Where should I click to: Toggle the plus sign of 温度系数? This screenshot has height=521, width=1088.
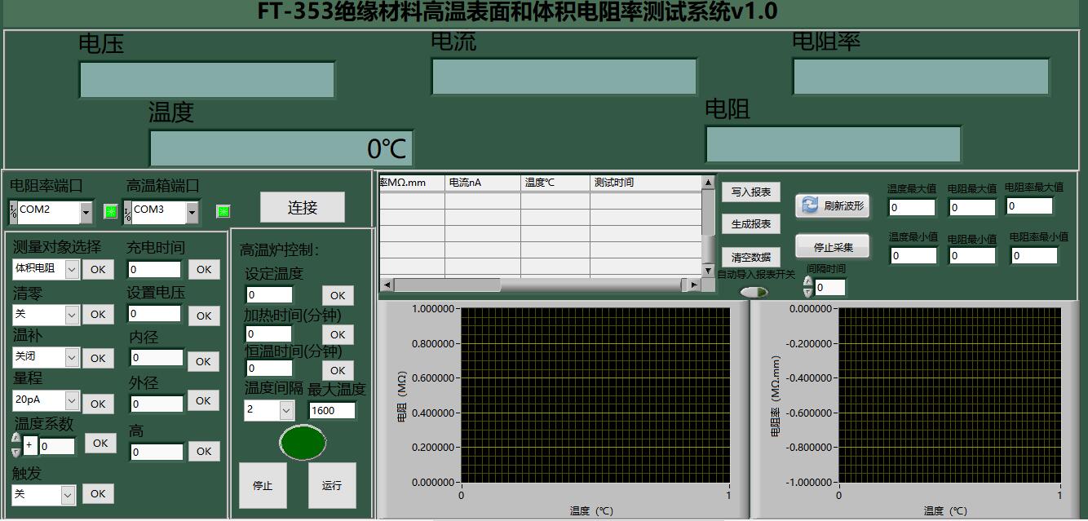pos(30,445)
